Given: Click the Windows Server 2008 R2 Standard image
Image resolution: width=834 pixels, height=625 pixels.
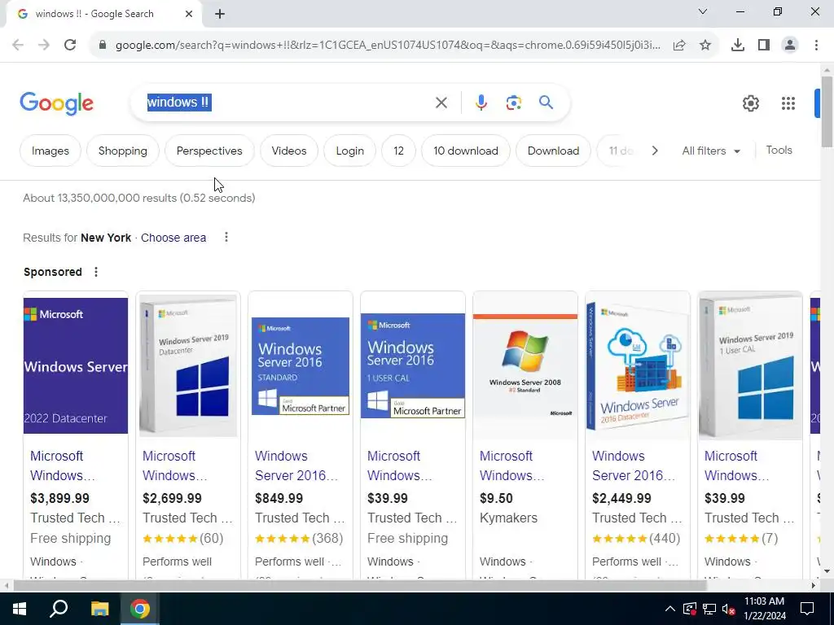Looking at the screenshot, I should click(x=525, y=366).
